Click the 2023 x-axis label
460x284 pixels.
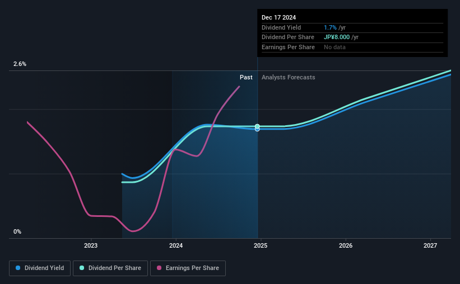click(x=91, y=245)
